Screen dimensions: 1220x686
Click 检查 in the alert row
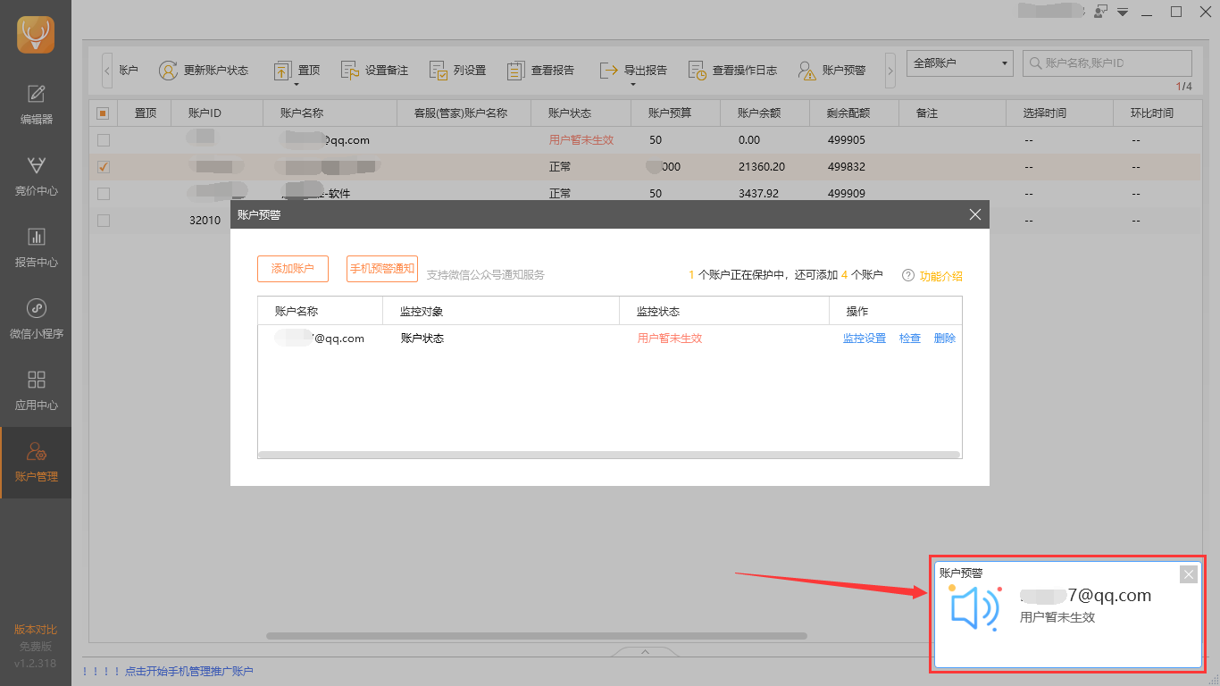tap(910, 339)
